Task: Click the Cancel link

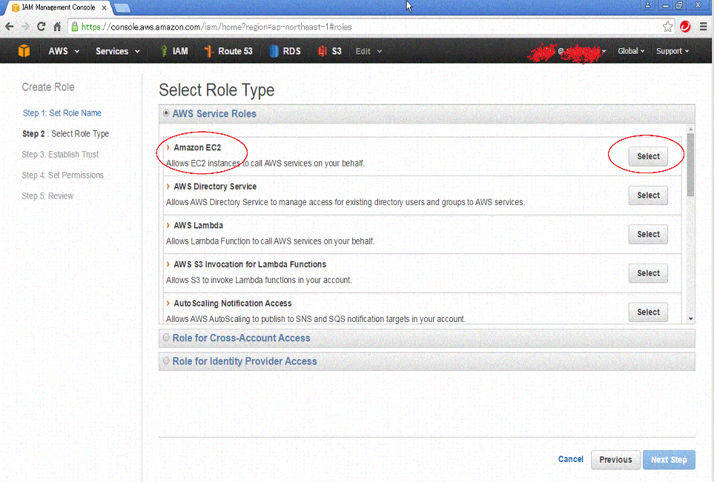Action: coord(570,459)
